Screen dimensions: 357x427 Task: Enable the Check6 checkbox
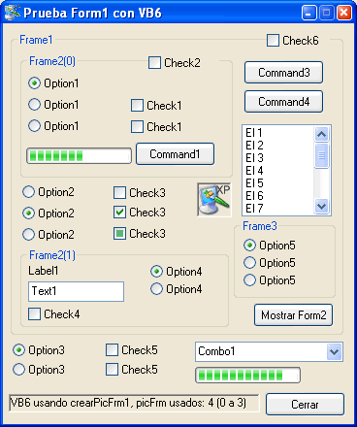tap(273, 41)
